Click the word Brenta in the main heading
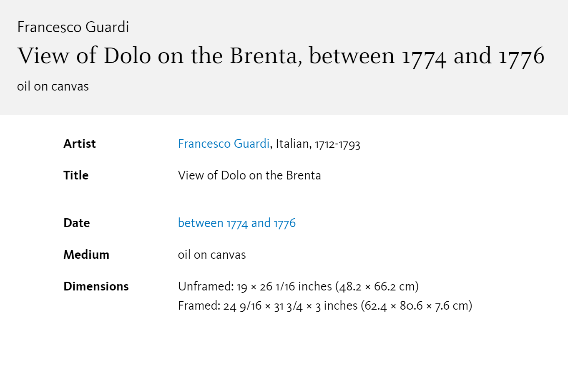 (x=266, y=56)
